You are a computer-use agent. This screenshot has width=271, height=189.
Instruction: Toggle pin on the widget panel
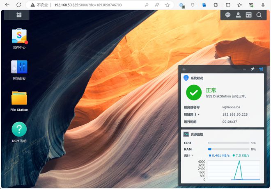click(253, 69)
